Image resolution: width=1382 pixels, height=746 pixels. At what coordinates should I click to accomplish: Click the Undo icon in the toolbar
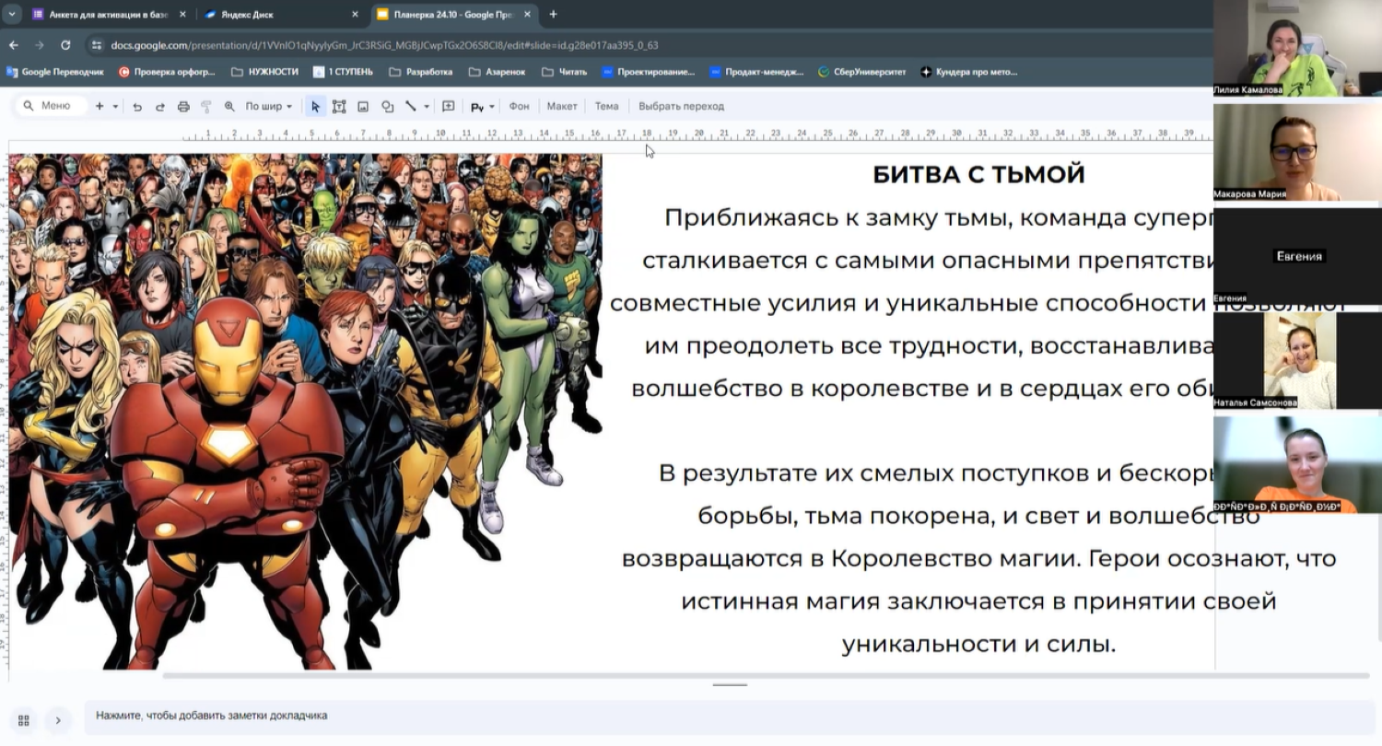click(138, 106)
